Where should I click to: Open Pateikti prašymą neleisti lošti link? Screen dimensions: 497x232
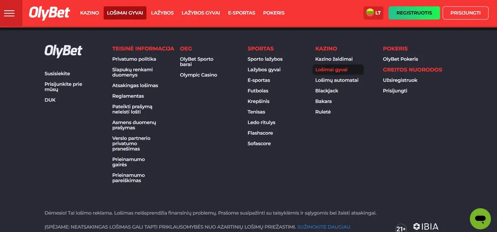[x=133, y=109]
